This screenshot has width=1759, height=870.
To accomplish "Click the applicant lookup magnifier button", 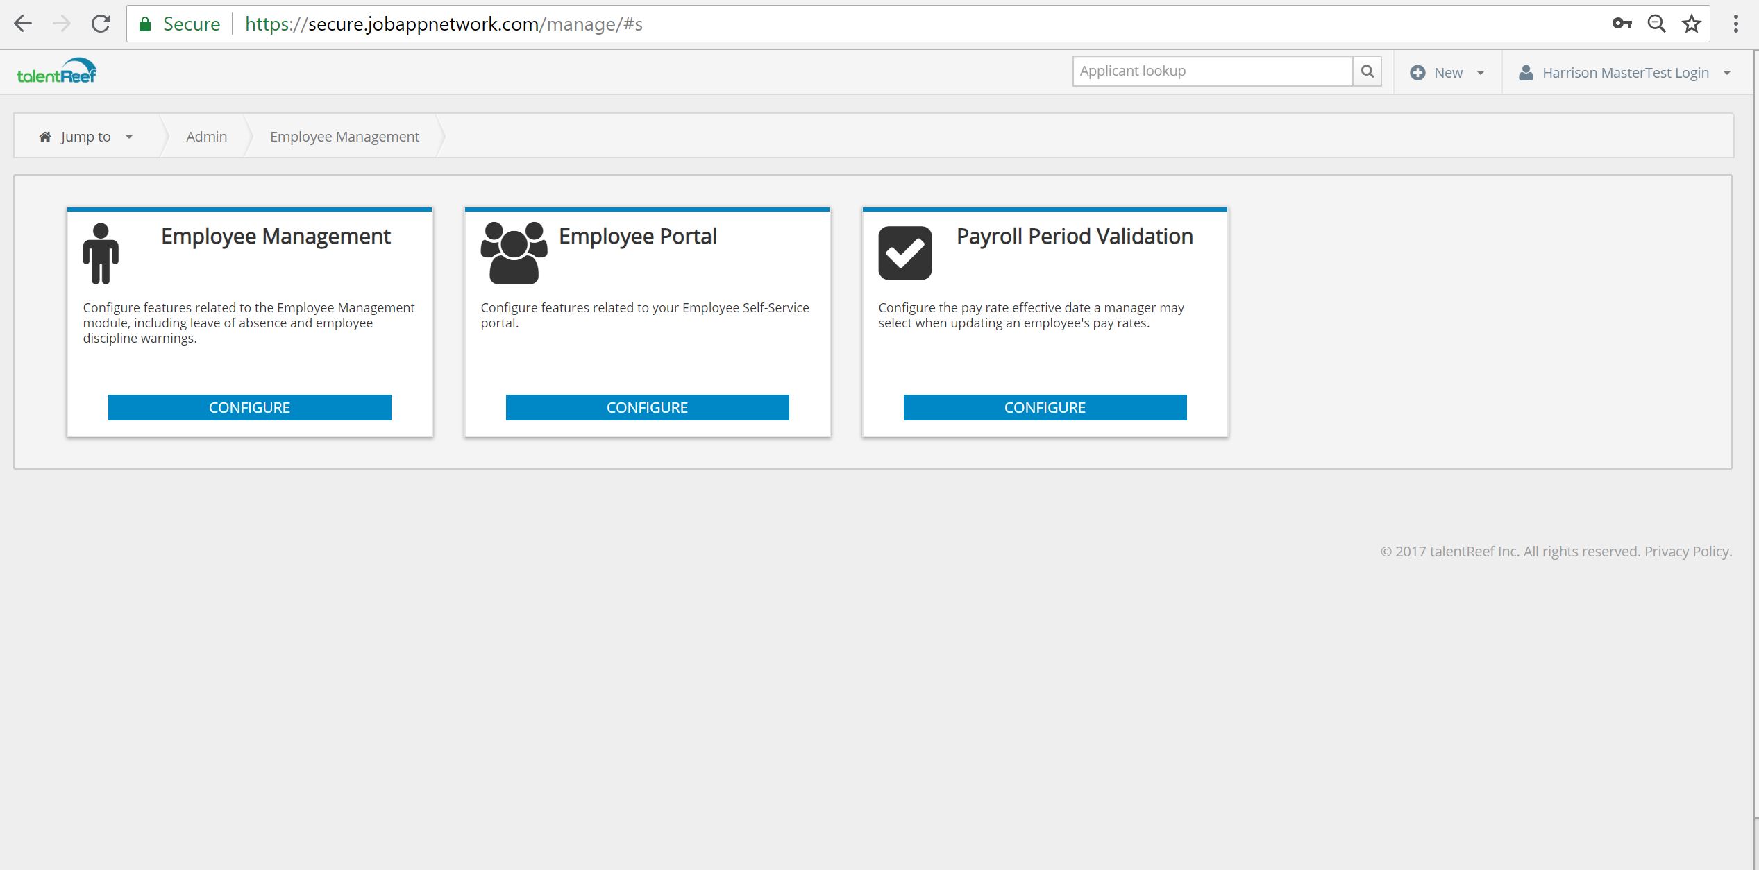I will (x=1367, y=70).
